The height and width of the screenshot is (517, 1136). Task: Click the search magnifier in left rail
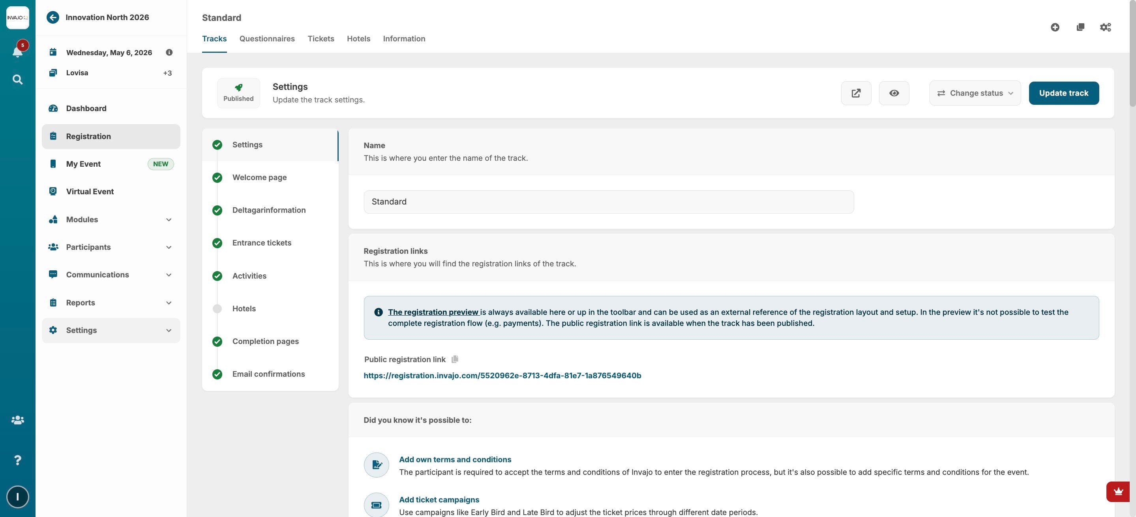click(18, 80)
